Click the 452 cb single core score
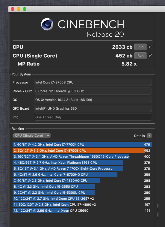The width and height of the screenshot is (165, 227). pos(124,56)
